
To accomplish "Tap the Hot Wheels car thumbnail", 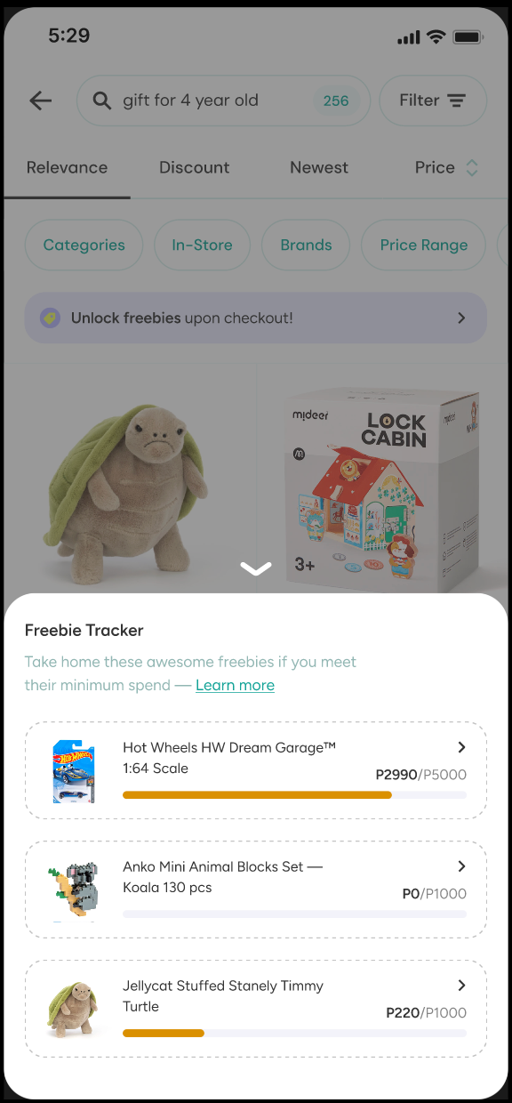I will point(74,771).
